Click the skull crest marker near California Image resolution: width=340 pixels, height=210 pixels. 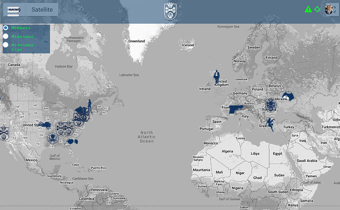[4, 133]
